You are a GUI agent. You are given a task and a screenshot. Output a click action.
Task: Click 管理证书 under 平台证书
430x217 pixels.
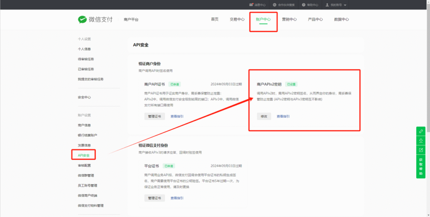[x=155, y=198]
